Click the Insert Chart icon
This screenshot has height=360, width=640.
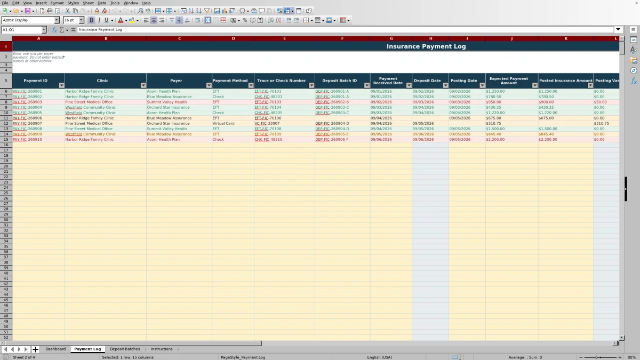225,11
